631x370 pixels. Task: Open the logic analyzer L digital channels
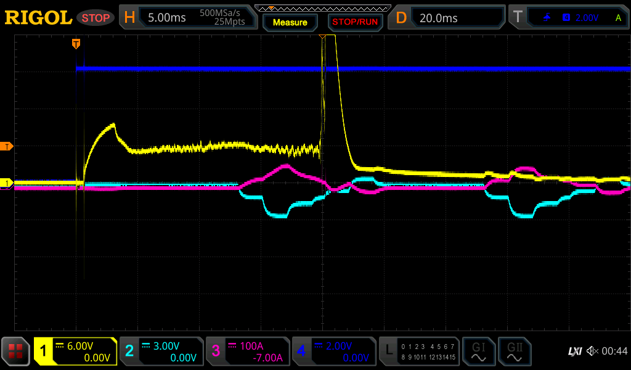click(x=419, y=351)
